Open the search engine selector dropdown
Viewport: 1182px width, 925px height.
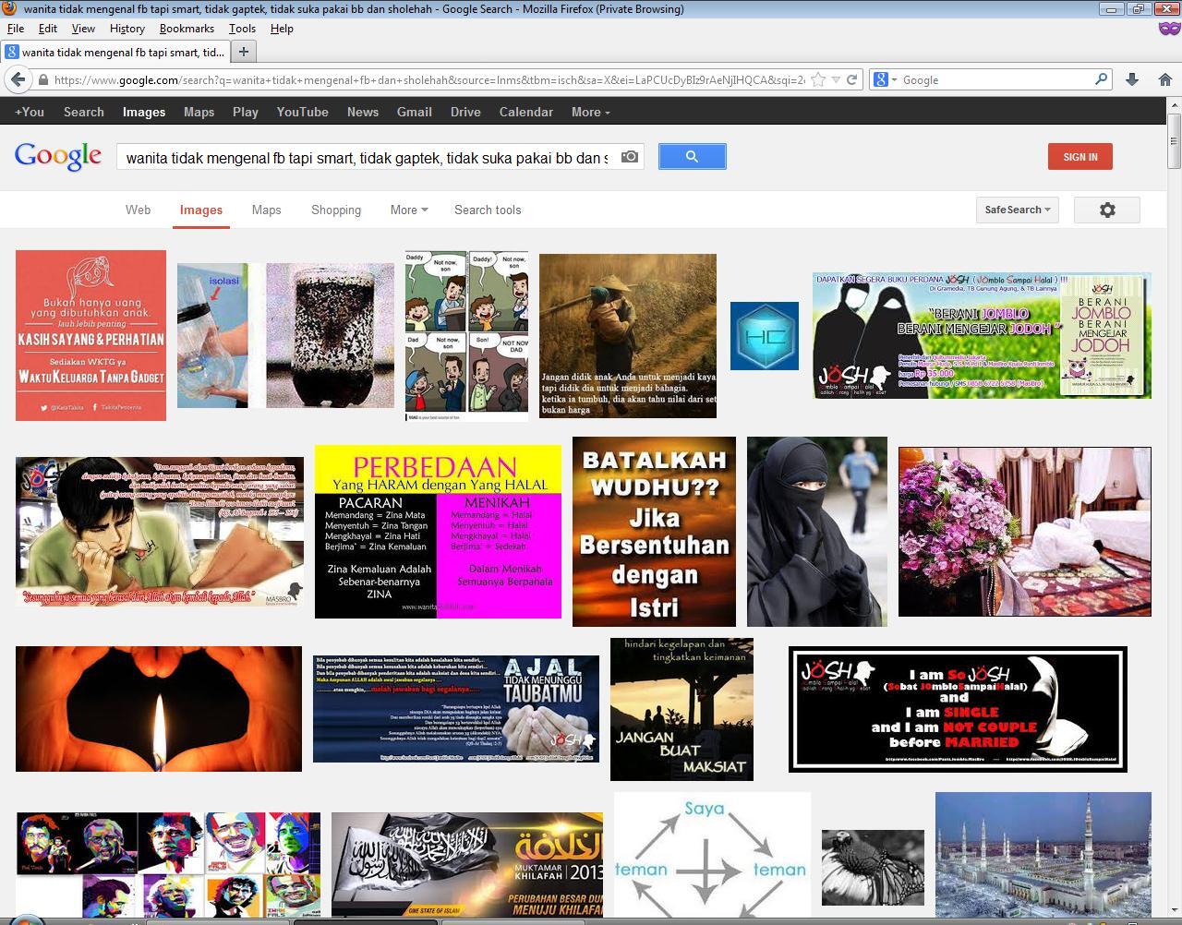(x=885, y=79)
